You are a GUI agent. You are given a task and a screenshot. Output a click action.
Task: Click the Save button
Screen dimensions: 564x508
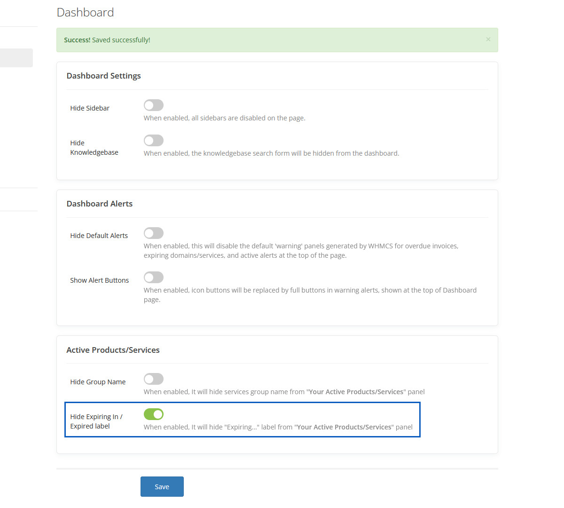click(x=162, y=487)
